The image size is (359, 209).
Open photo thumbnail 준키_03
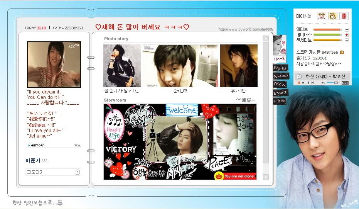pyautogui.click(x=180, y=66)
